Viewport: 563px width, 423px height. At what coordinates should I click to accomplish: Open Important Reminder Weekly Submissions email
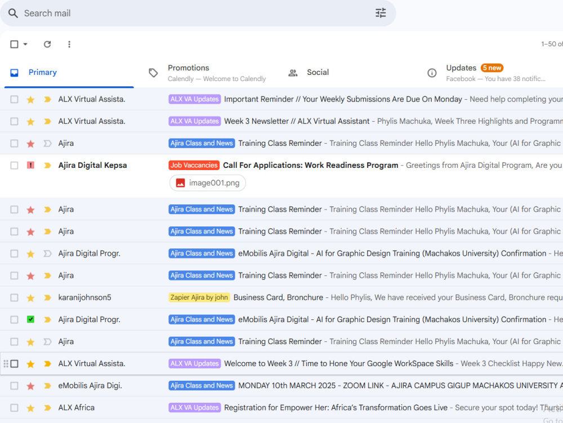click(343, 99)
